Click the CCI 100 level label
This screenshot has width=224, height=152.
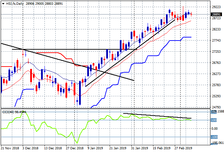coord(213,120)
